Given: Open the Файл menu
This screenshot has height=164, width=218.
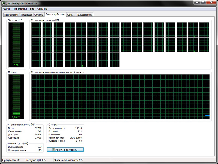Looking at the screenshot, I should (6, 9).
